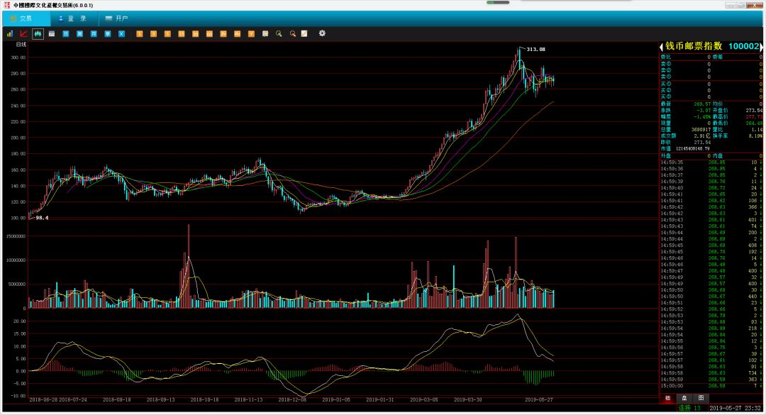Open the bar chart quotes icon
The height and width of the screenshot is (415, 766).
click(10, 34)
